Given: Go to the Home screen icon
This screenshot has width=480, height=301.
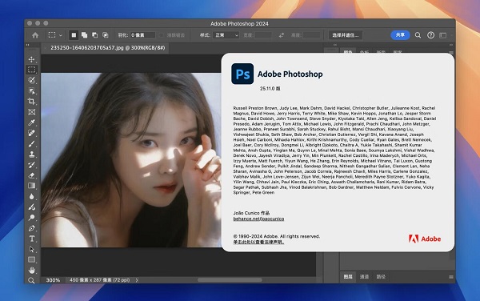Looking at the screenshot, I should point(35,35).
